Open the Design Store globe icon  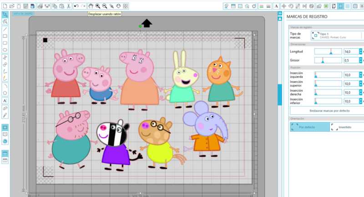tap(5, 141)
